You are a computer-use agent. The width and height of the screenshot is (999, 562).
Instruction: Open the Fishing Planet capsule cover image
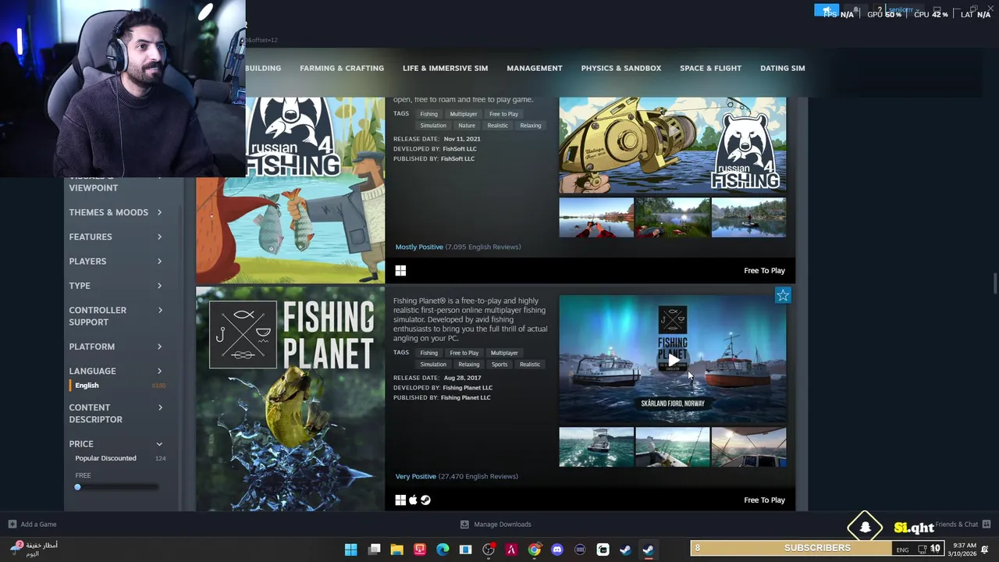[x=290, y=399]
